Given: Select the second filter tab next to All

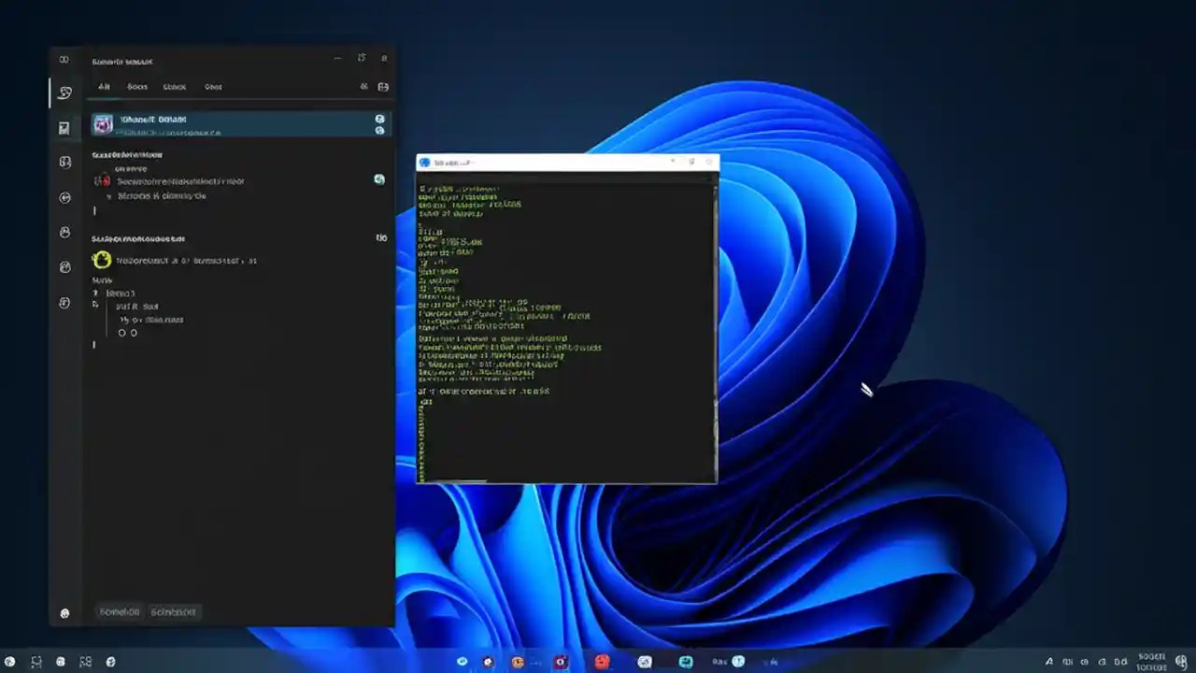Looking at the screenshot, I should 136,86.
